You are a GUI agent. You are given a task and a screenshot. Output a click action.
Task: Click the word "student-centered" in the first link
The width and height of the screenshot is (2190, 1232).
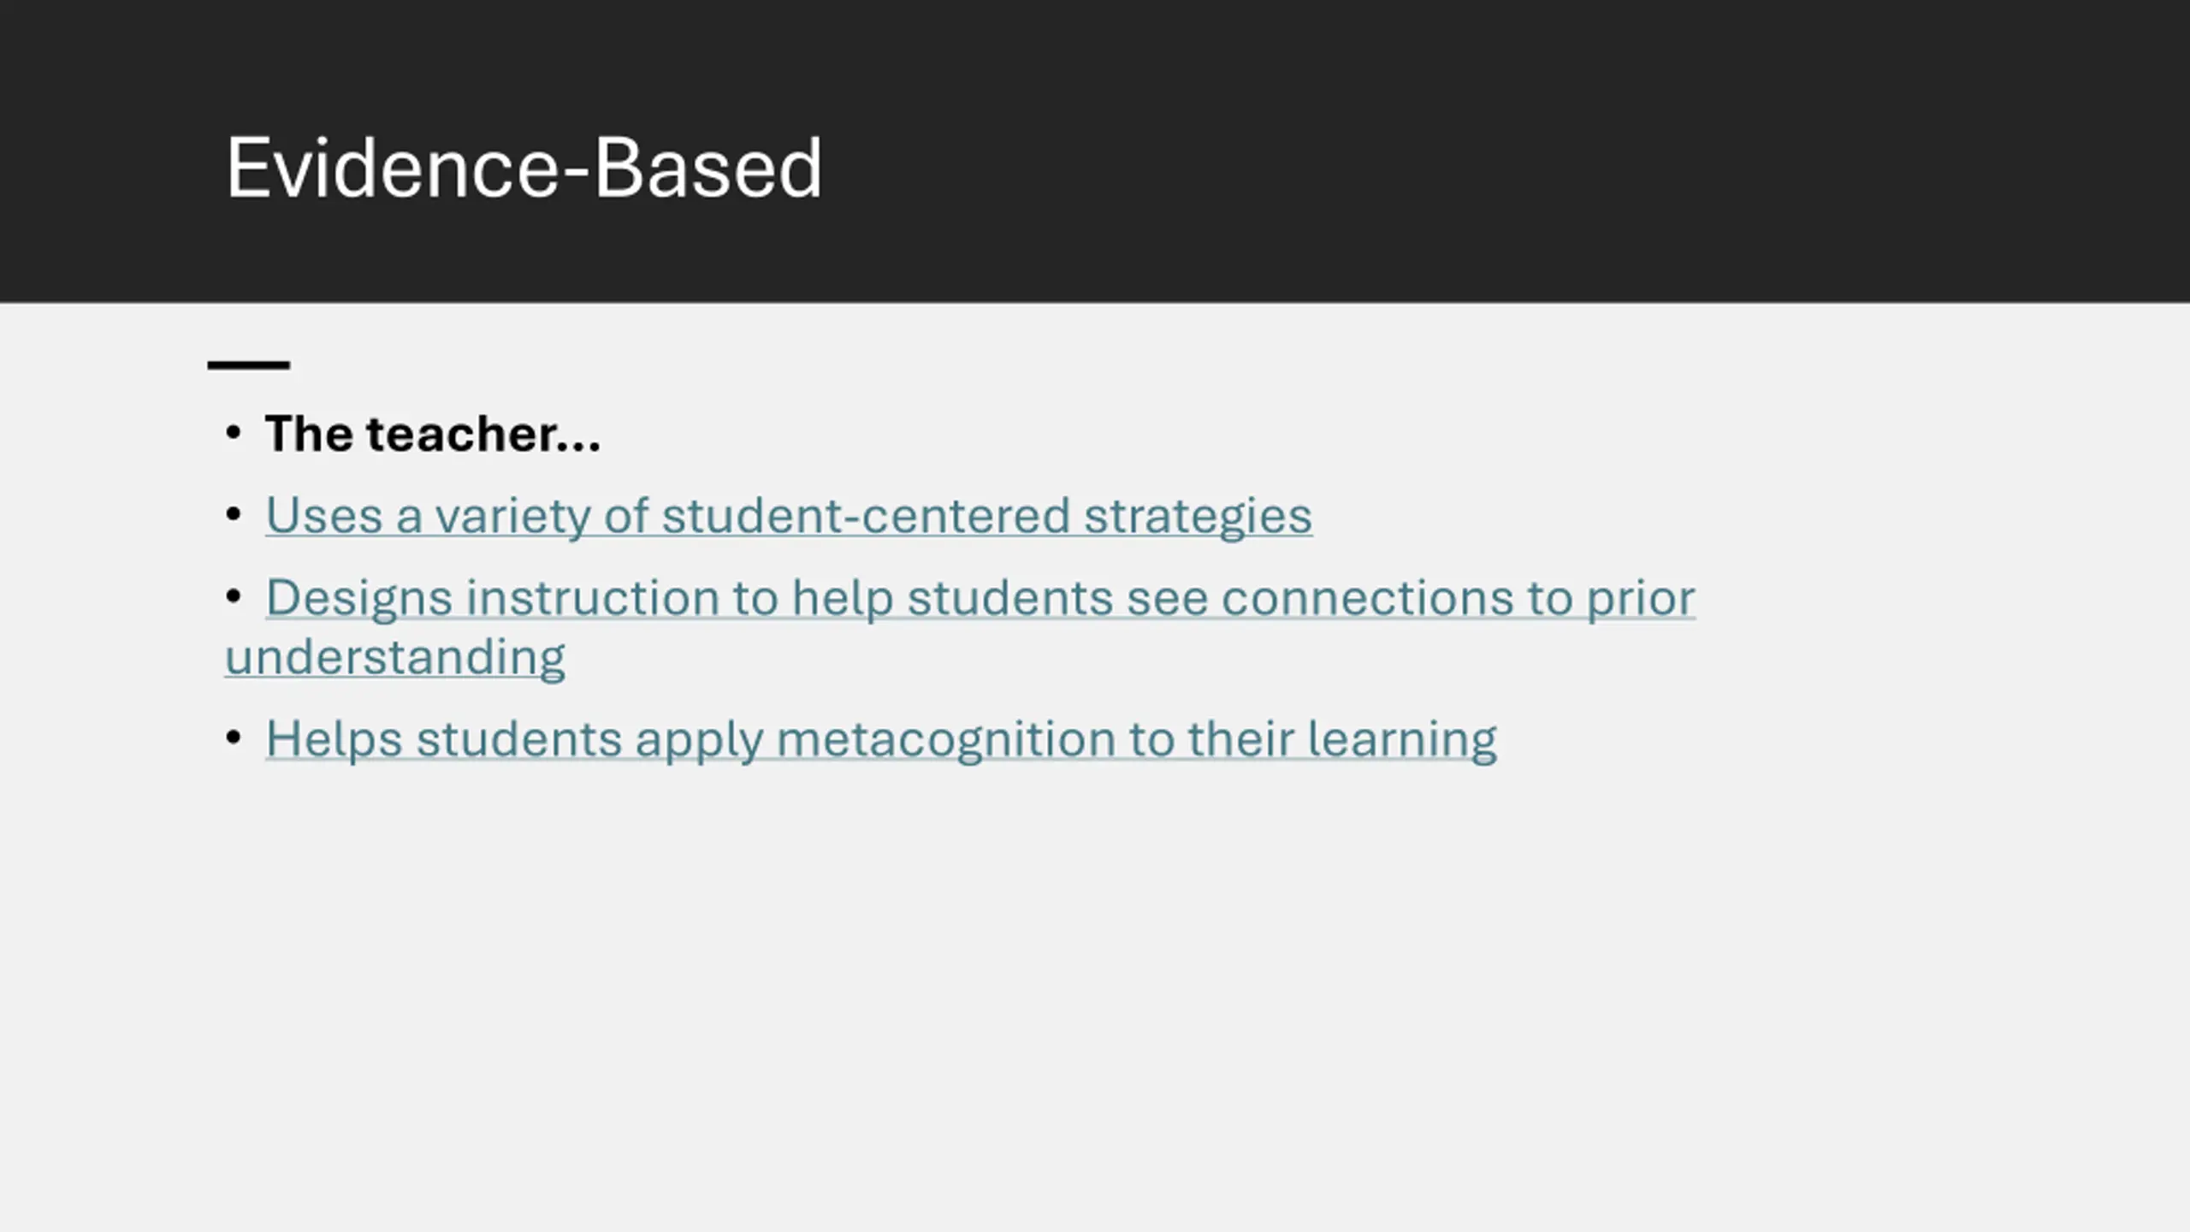(x=866, y=516)
